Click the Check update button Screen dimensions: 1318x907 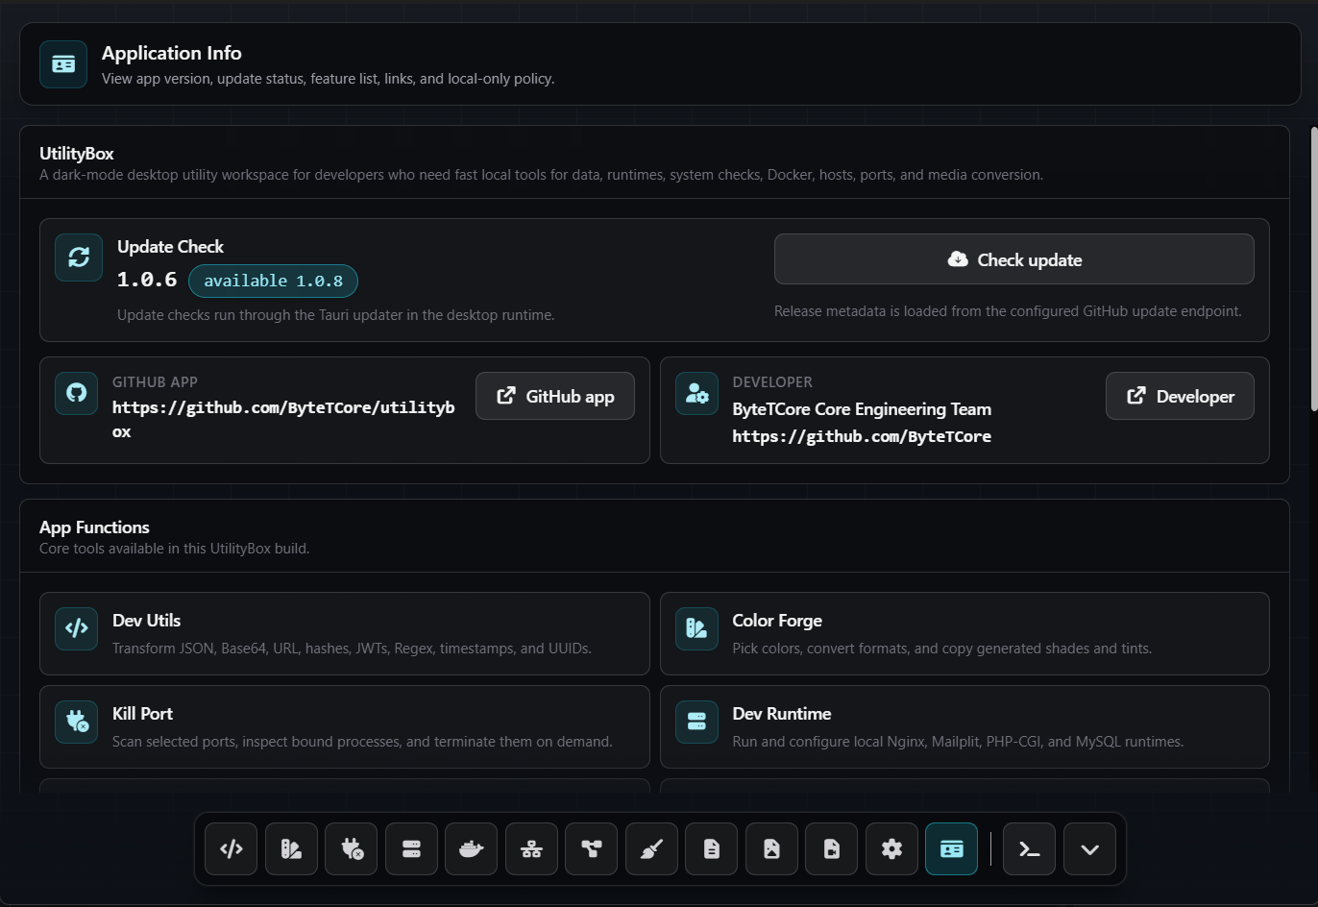pos(1014,259)
